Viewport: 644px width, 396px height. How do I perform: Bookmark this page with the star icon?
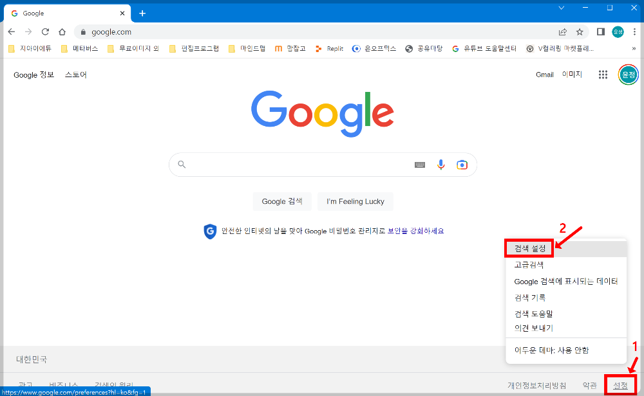click(x=580, y=32)
